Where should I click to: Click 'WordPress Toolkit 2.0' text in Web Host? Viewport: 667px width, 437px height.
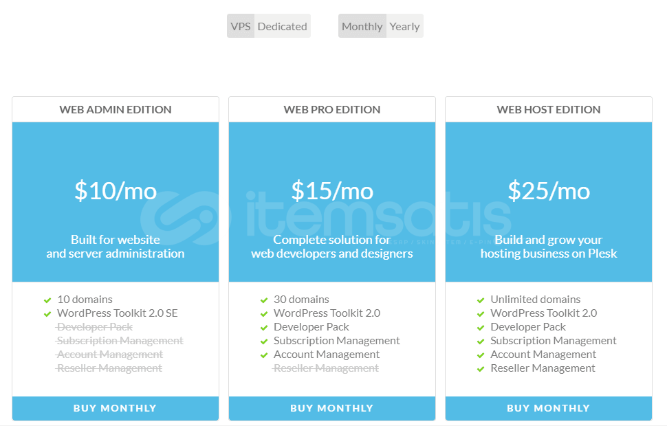click(544, 313)
